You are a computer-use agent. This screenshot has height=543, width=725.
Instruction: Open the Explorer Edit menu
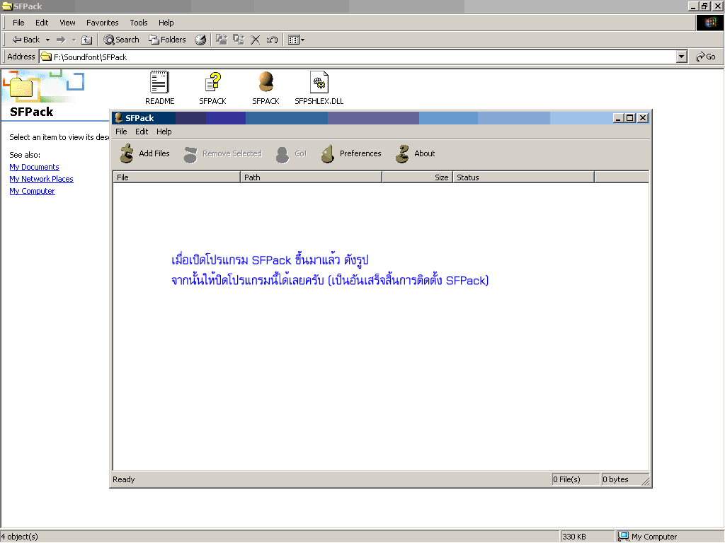point(42,23)
